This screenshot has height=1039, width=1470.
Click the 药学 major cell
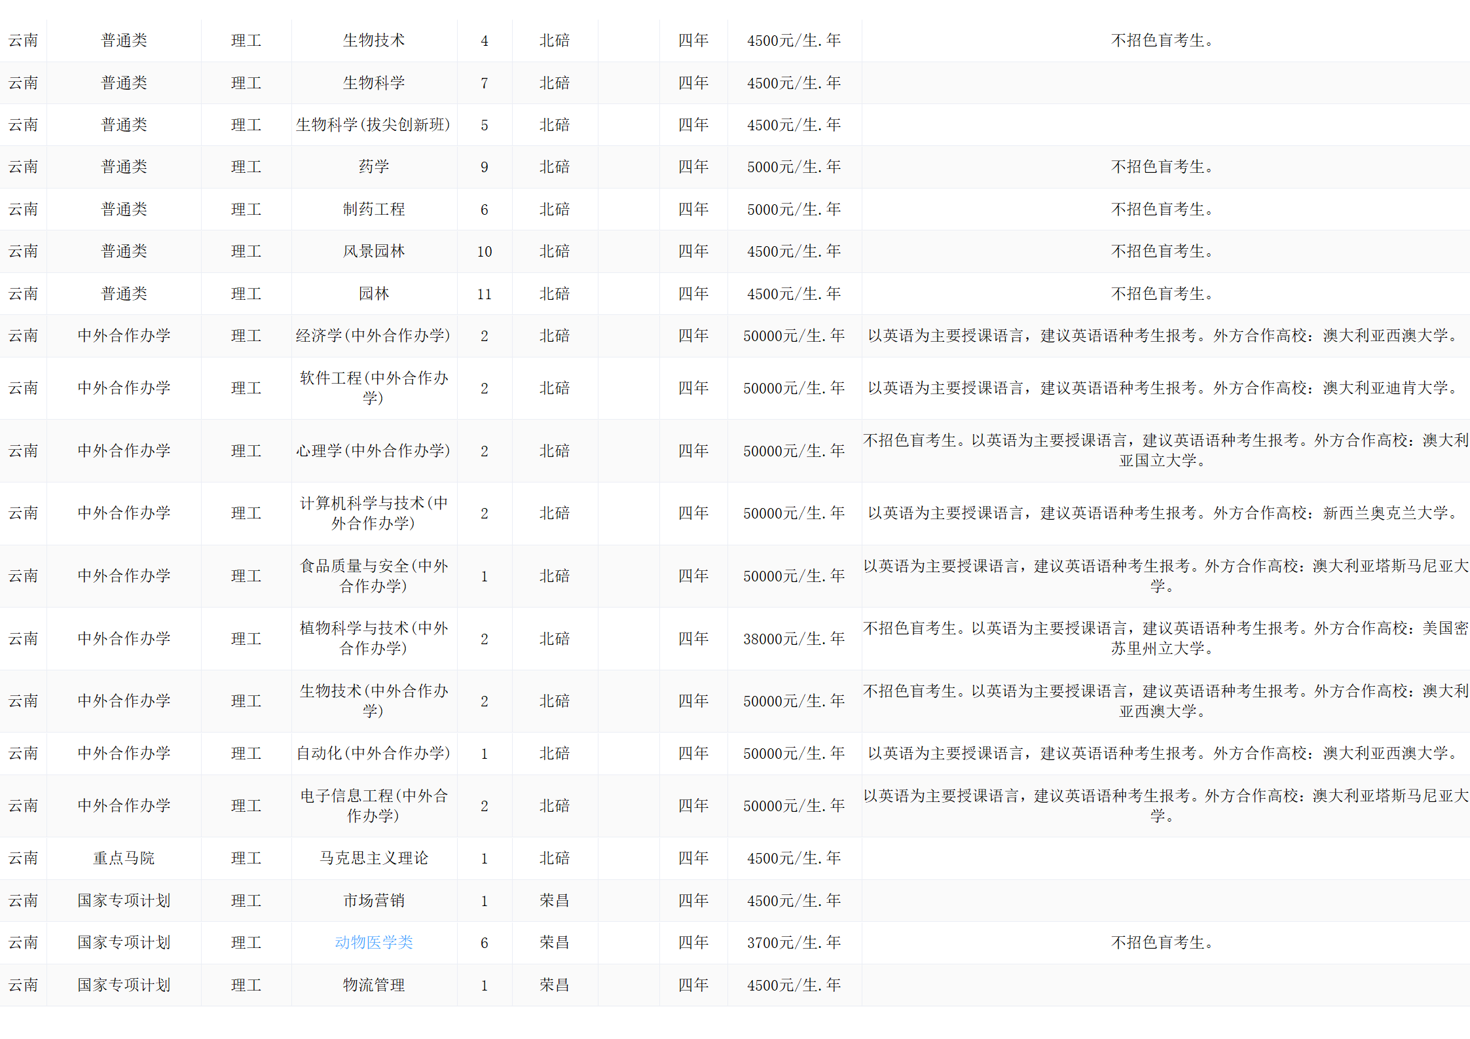[374, 167]
